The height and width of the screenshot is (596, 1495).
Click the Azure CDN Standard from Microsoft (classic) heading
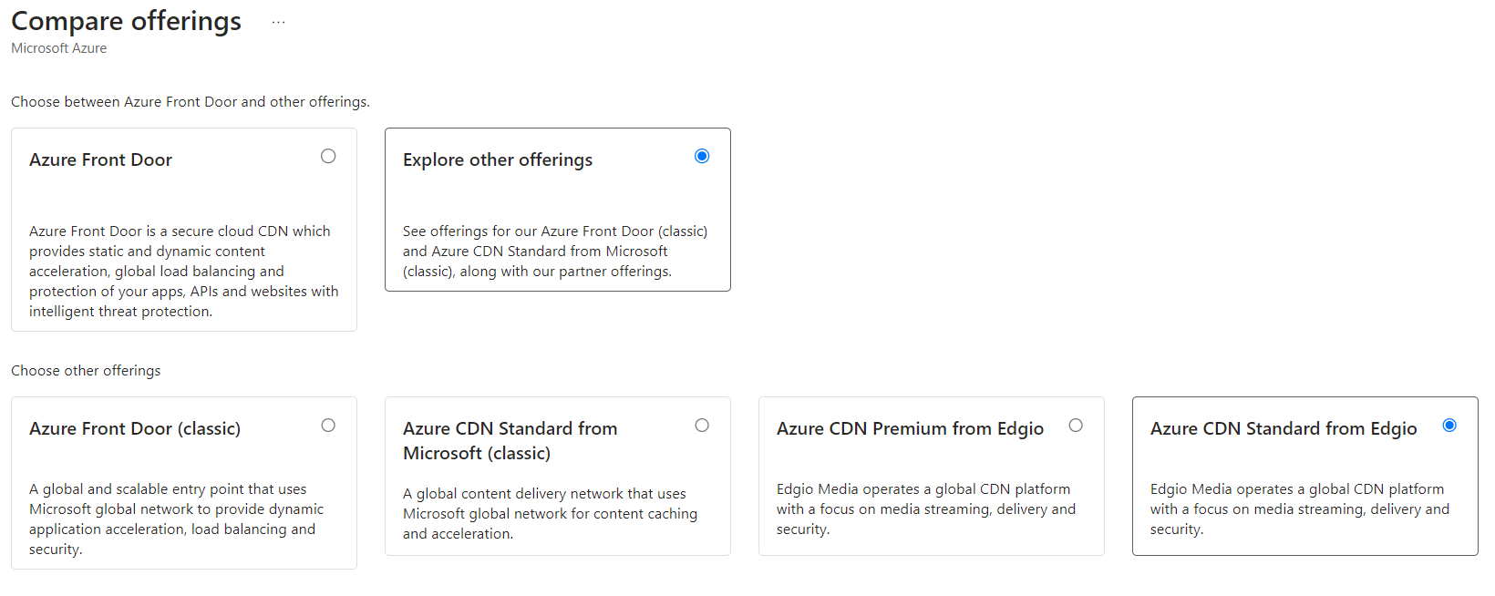[x=510, y=440]
